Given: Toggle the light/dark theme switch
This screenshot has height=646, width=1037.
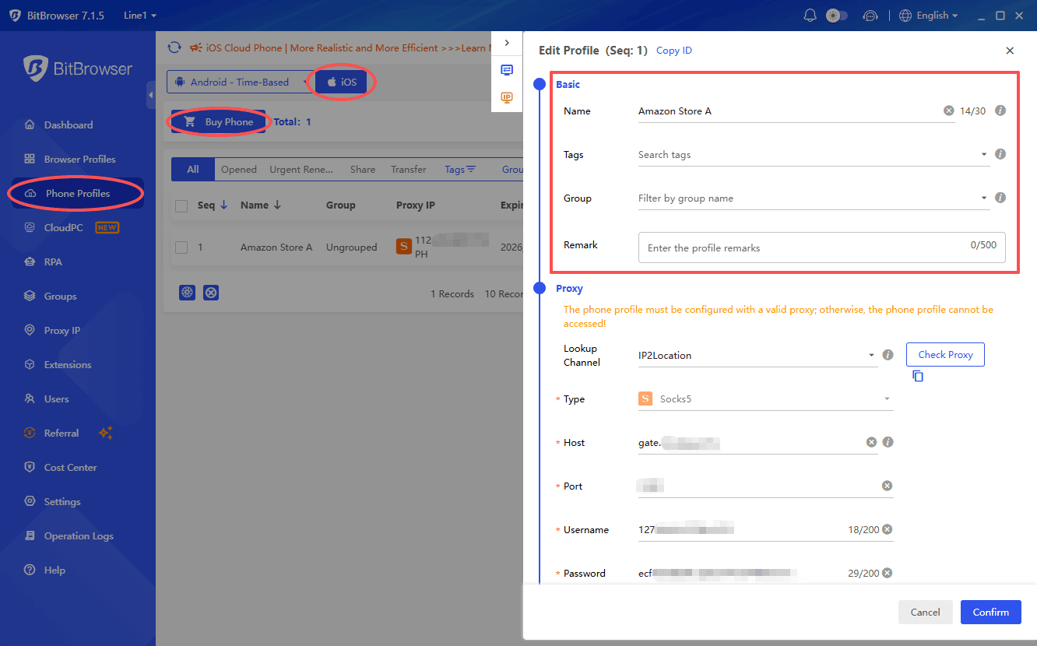Looking at the screenshot, I should pyautogui.click(x=837, y=16).
